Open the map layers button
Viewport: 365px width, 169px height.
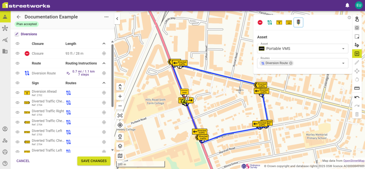click(120, 146)
